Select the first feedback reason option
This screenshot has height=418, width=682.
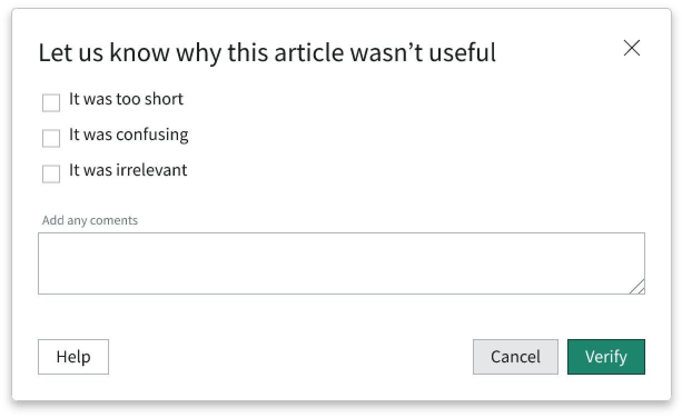(x=51, y=103)
